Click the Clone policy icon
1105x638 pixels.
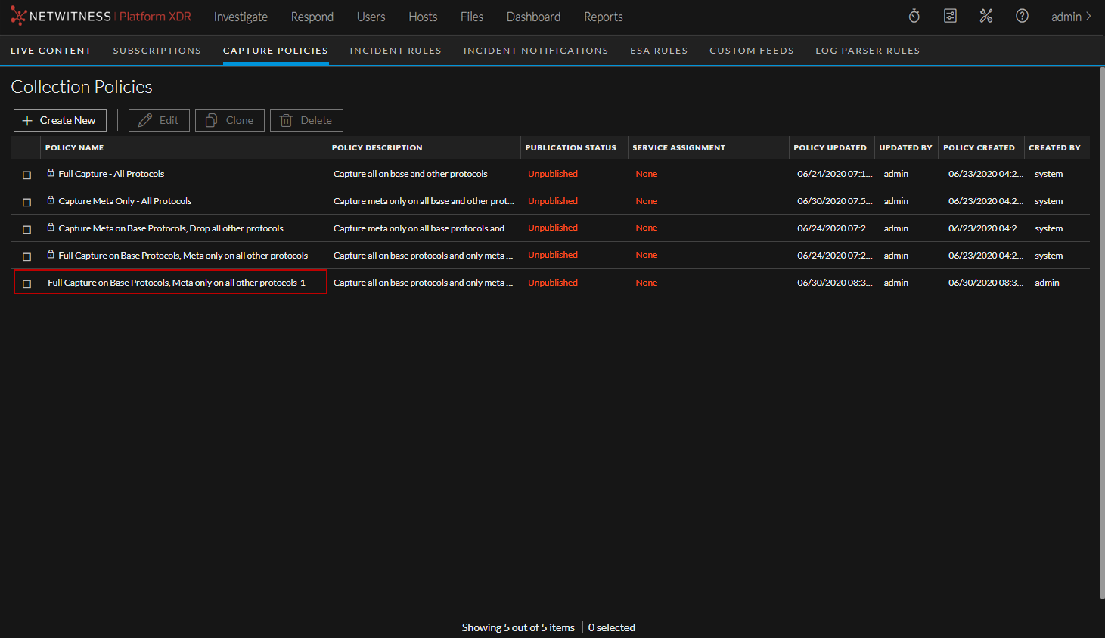click(229, 119)
